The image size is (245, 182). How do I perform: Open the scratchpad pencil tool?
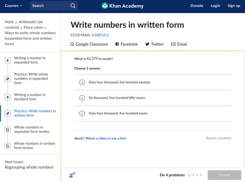click(72, 175)
